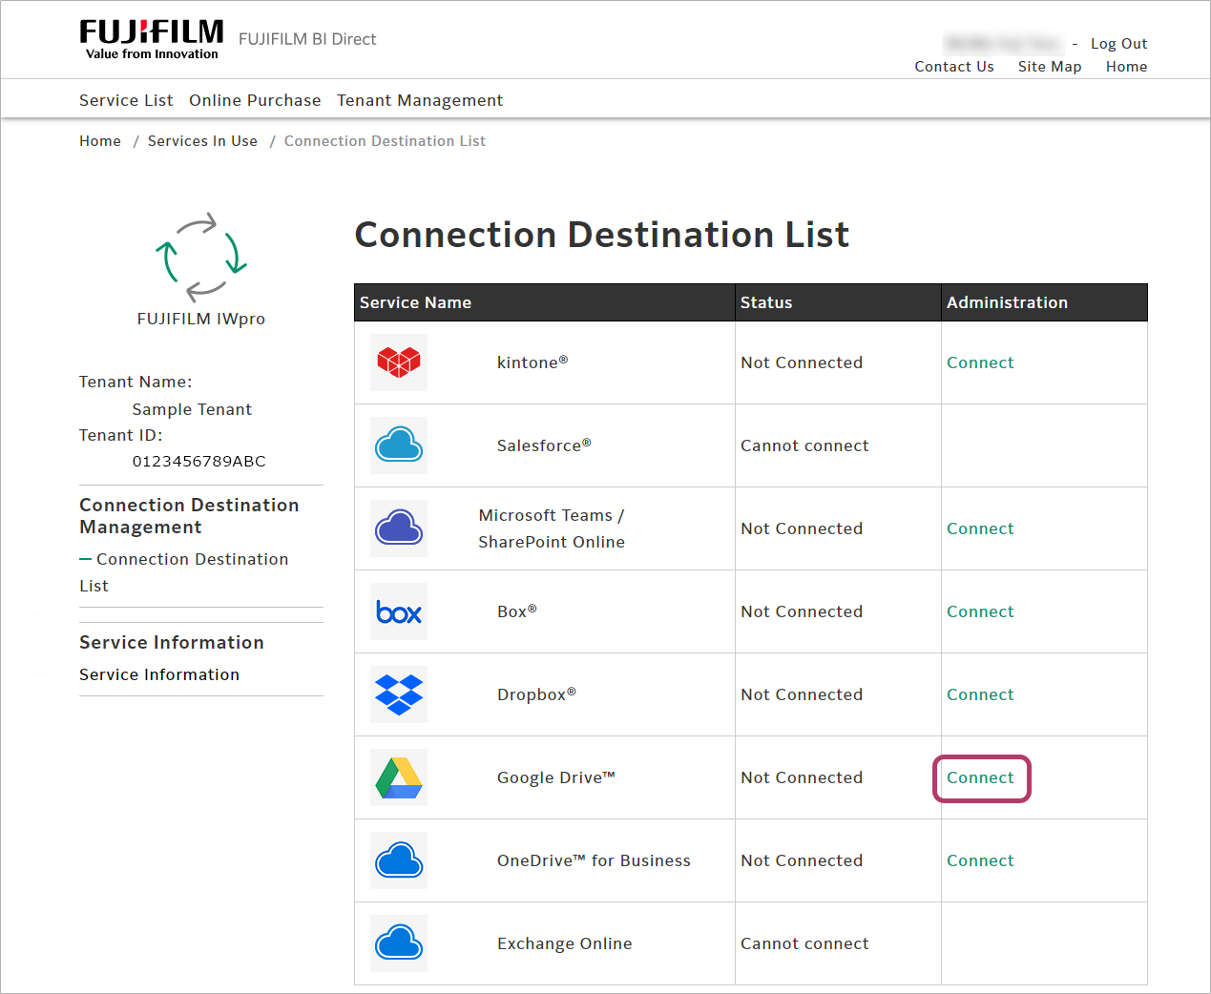This screenshot has width=1211, height=994.
Task: Connect OneDrive for Business
Action: 980,860
